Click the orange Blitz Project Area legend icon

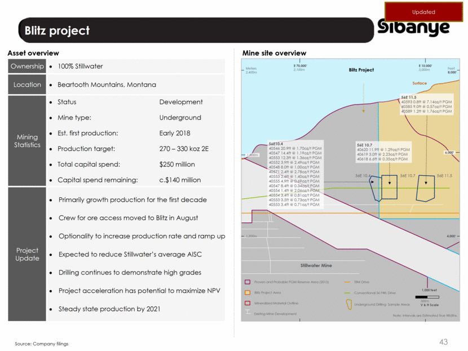[247, 292]
